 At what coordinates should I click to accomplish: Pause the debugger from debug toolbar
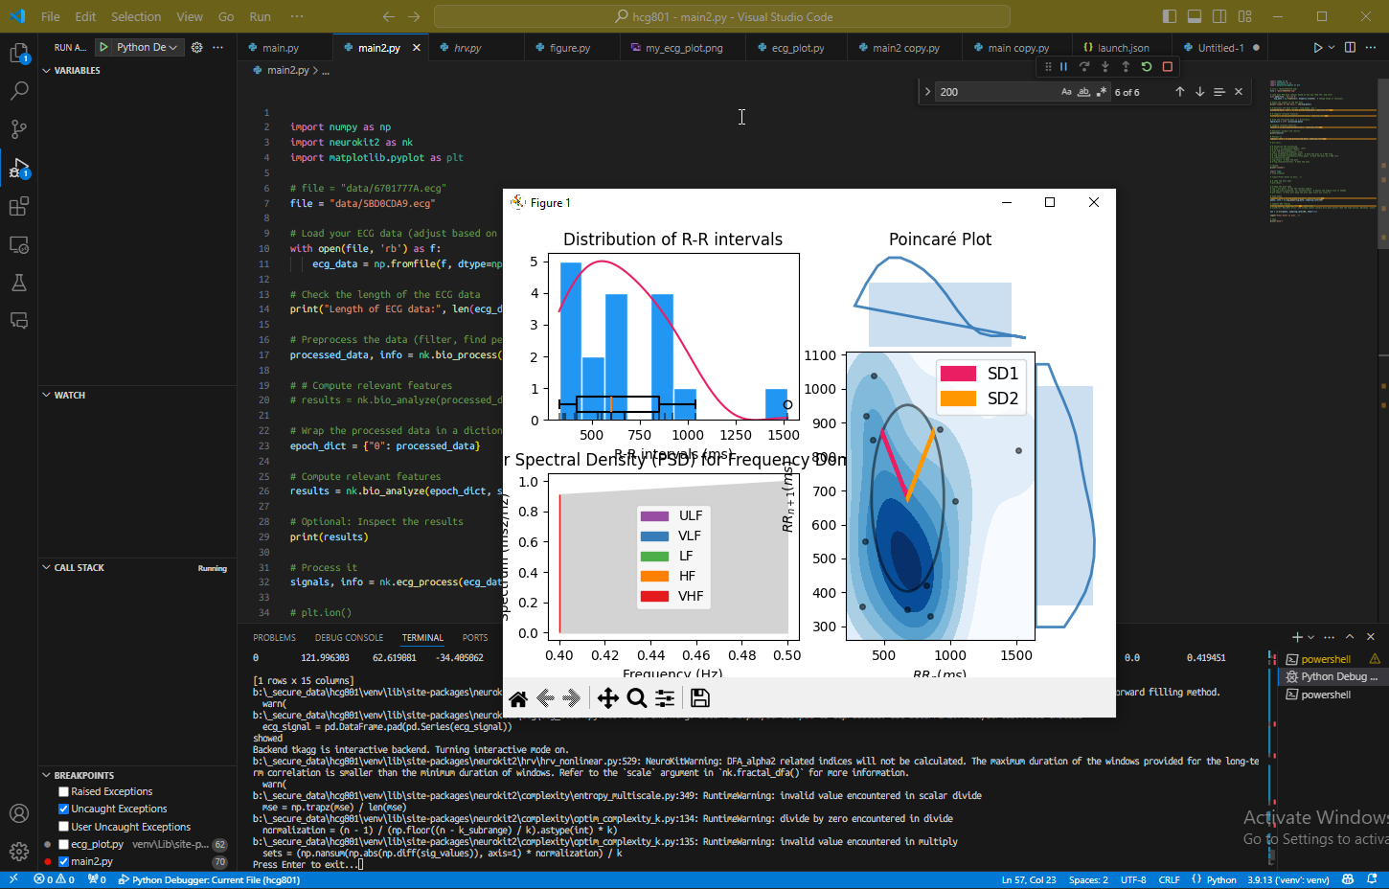click(x=1063, y=67)
